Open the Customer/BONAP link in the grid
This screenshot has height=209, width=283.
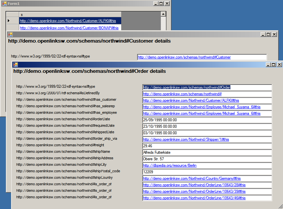[69, 28]
